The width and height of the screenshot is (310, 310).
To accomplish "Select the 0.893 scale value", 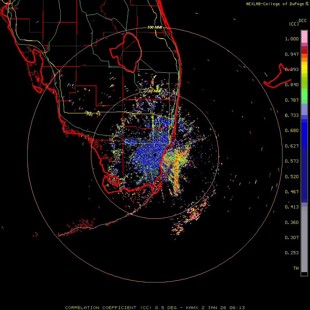I will [x=292, y=69].
